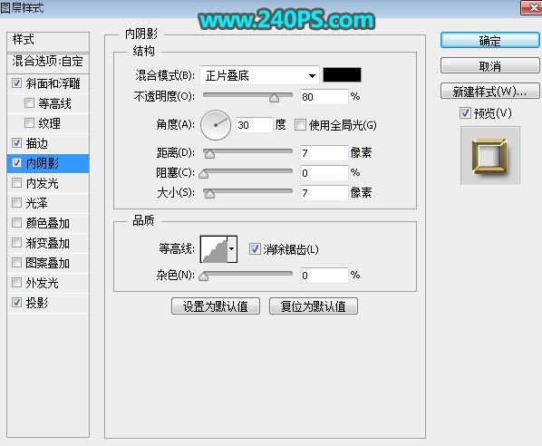Image resolution: width=542 pixels, height=446 pixels.
Task: Click the black shadow color swatch
Action: click(342, 75)
